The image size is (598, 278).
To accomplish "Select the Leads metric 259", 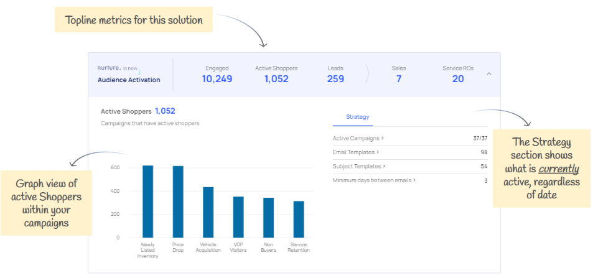I will [x=335, y=78].
